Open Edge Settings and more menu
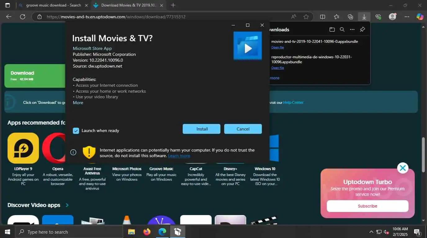This screenshot has width=427, height=238. pyautogui.click(x=407, y=17)
